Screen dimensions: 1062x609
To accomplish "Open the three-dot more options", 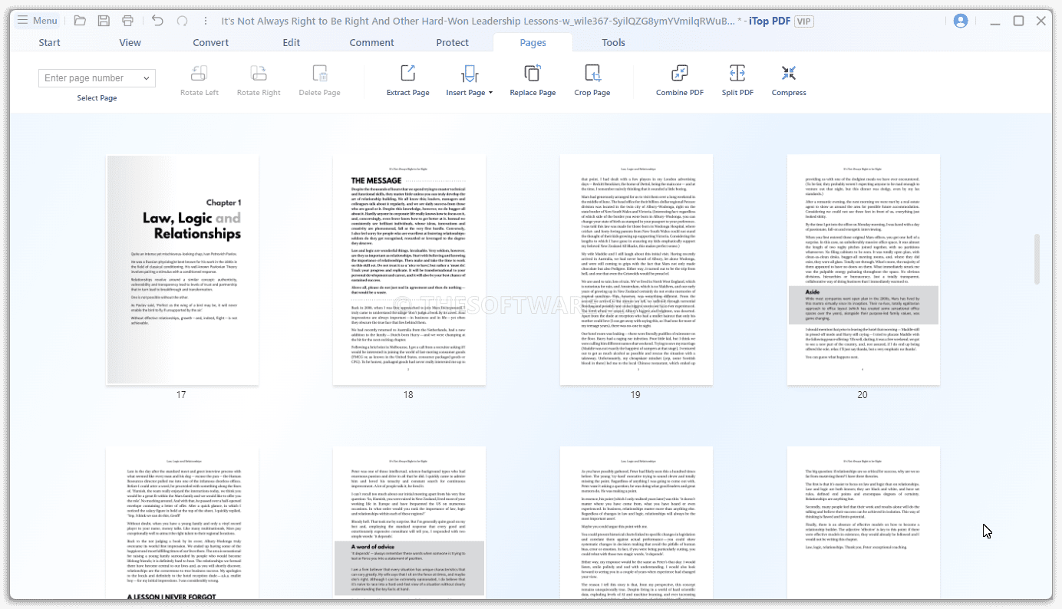I will tap(206, 21).
